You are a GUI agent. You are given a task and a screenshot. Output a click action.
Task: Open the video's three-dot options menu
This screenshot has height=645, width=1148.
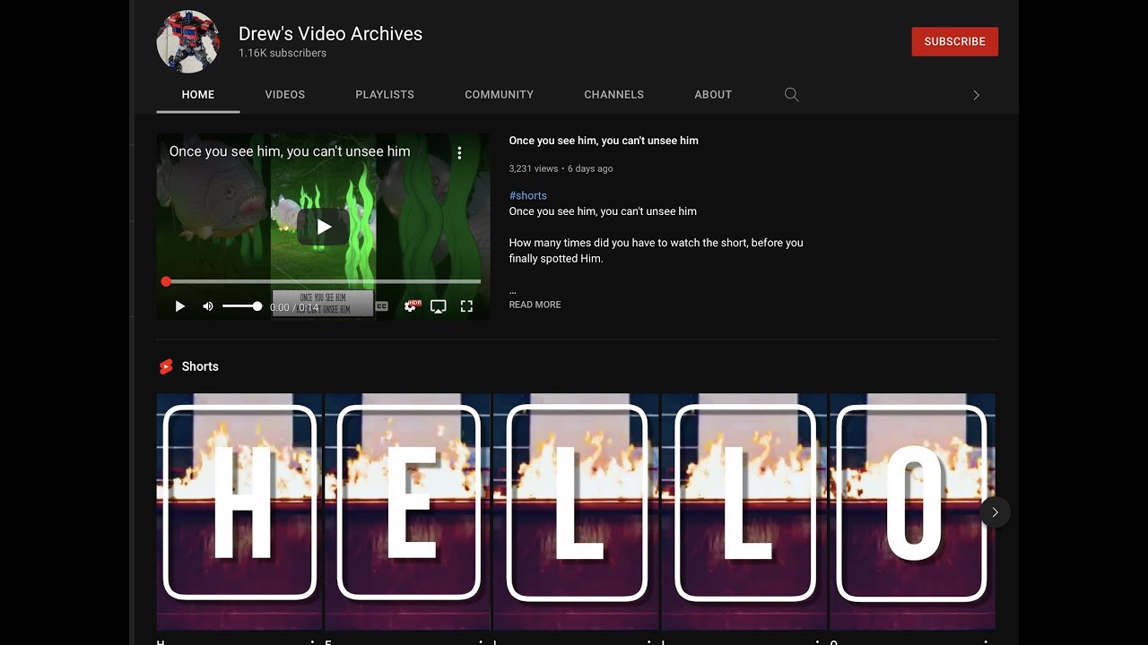pos(459,153)
